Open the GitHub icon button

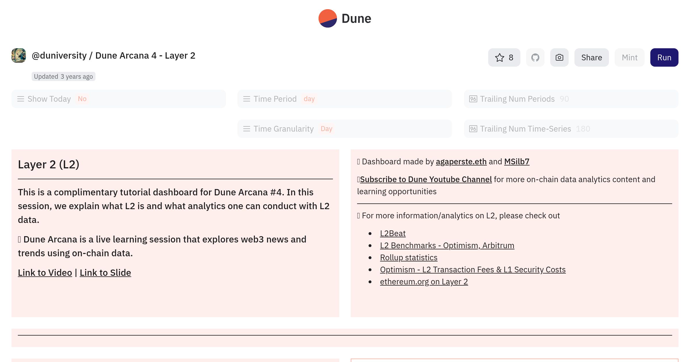tap(535, 57)
